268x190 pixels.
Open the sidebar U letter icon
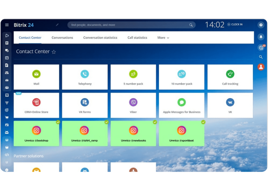tap(7, 162)
